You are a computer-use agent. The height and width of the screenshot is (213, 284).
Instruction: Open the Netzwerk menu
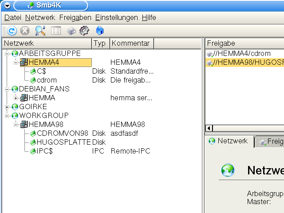[x=40, y=18]
